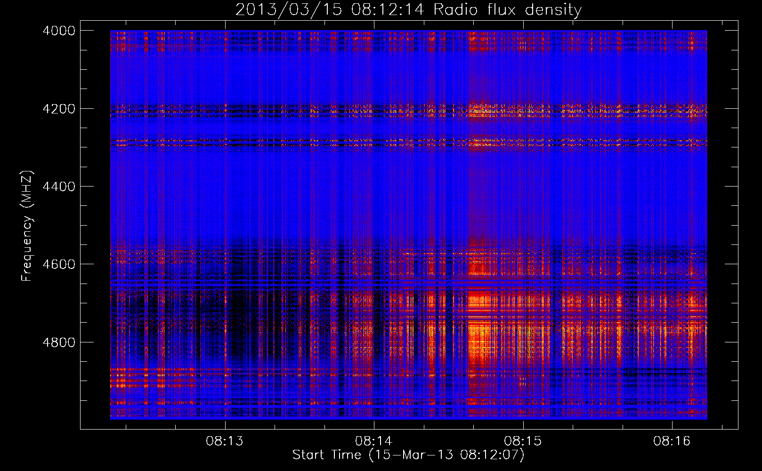Click the 'Frequency (MHZ)' axis title
Viewport: 762px width, 471px height.
[27, 226]
